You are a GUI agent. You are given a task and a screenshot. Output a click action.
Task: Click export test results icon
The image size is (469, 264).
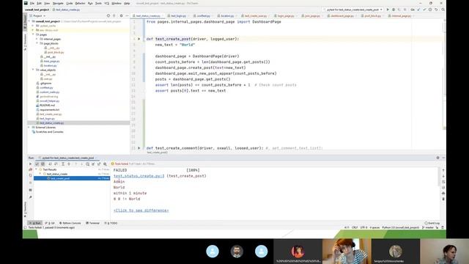(99, 164)
